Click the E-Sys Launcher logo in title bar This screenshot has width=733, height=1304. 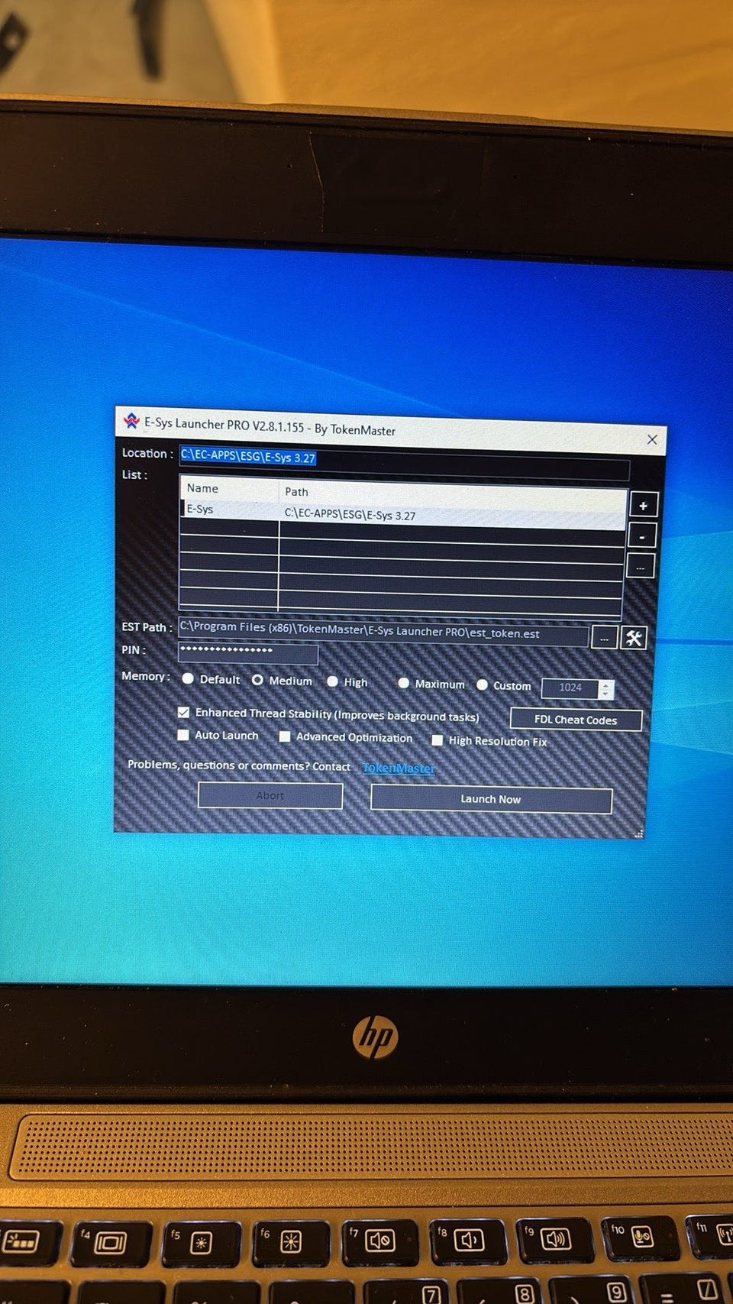(x=131, y=420)
